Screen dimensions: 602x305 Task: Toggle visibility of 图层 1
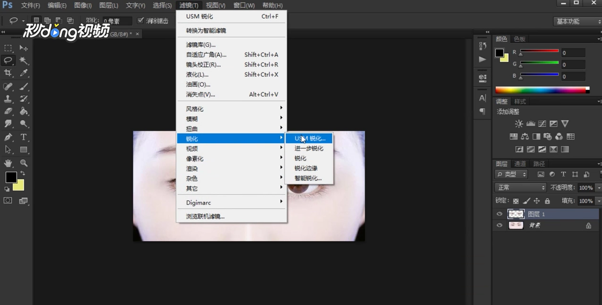tap(499, 214)
